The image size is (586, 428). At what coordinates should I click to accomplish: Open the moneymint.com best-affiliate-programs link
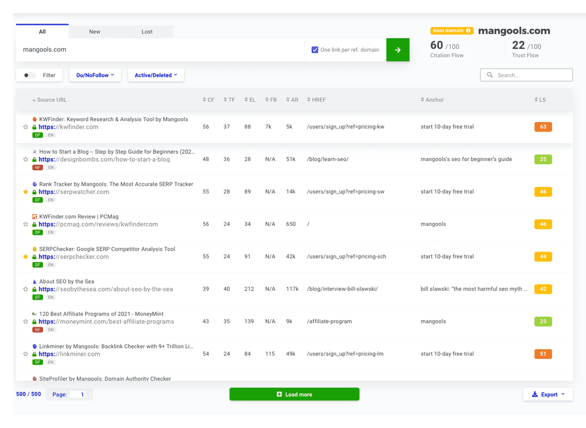pos(106,322)
